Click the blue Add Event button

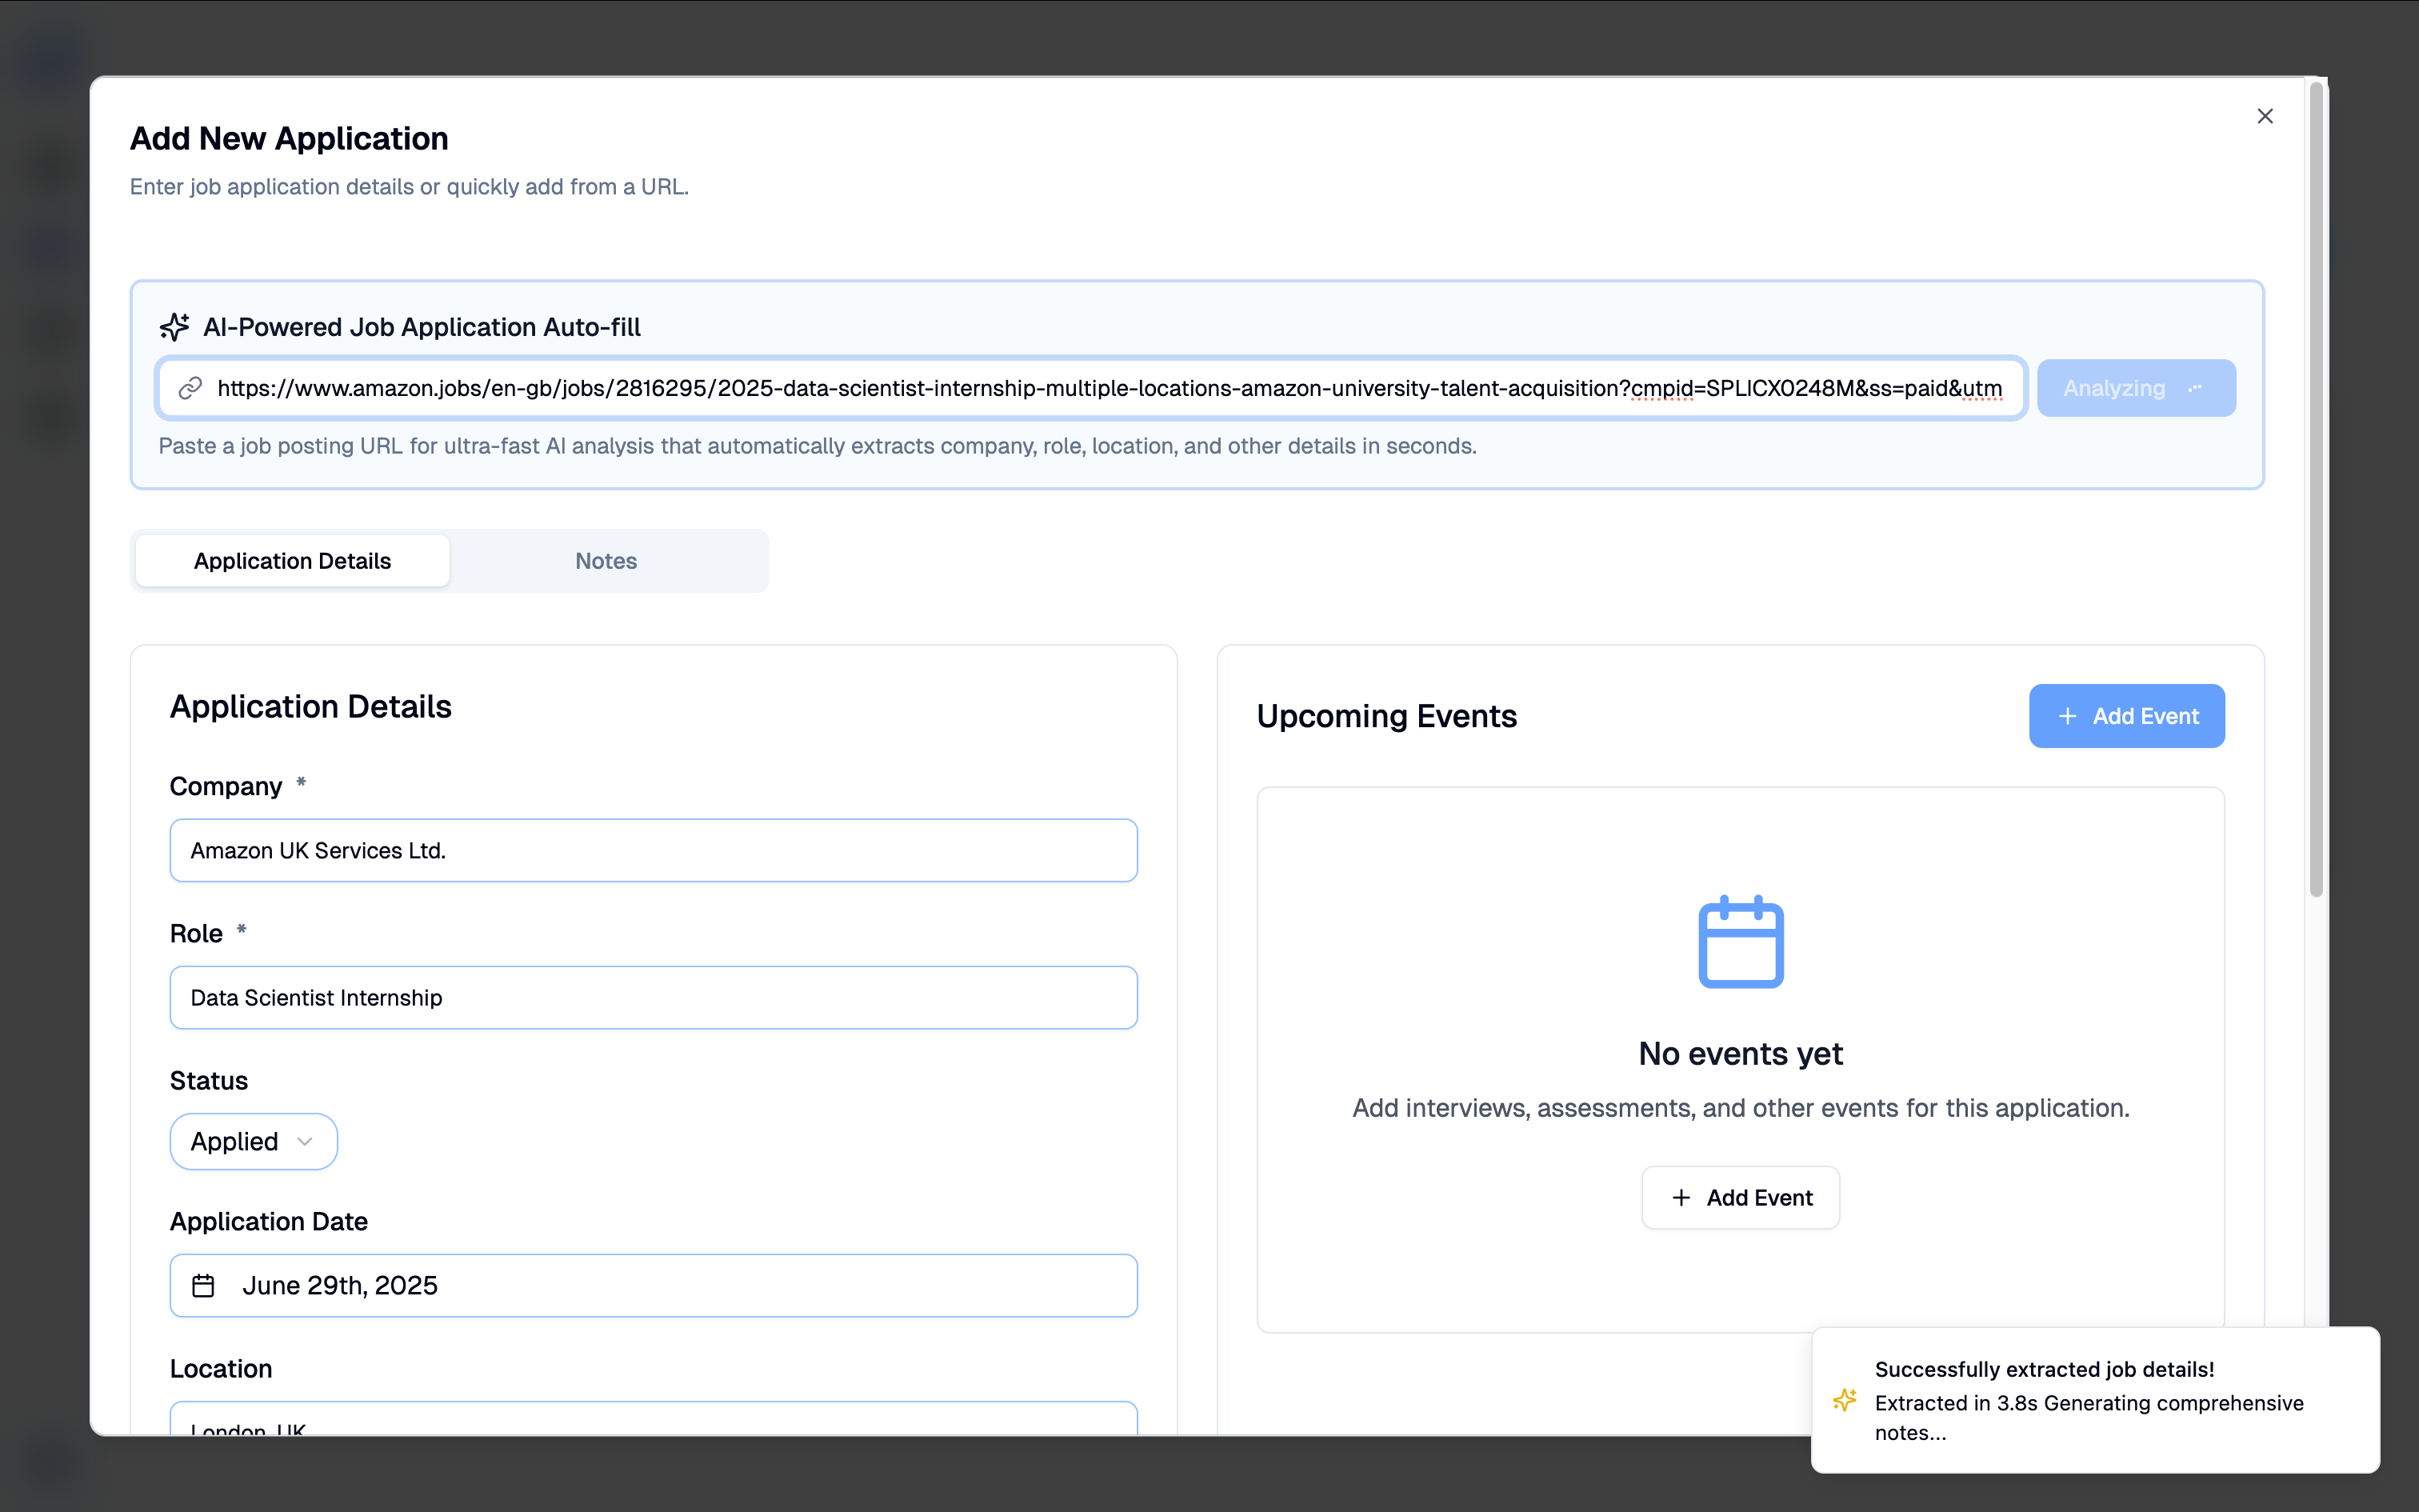[2126, 716]
